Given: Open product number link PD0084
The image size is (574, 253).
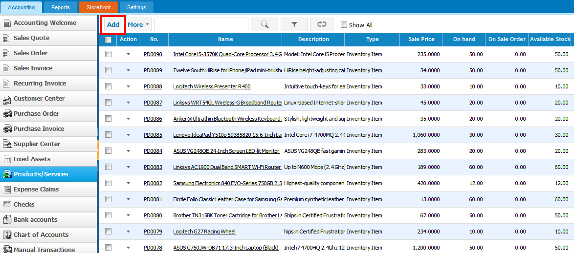Looking at the screenshot, I should click(153, 151).
